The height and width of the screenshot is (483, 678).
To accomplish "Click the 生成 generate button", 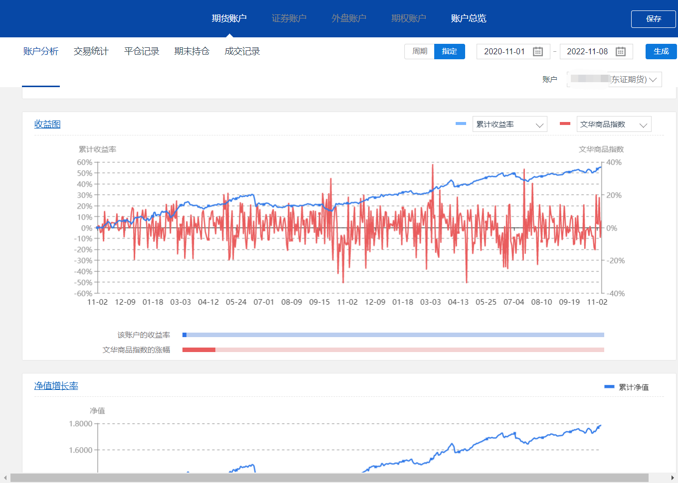I will 661,51.
